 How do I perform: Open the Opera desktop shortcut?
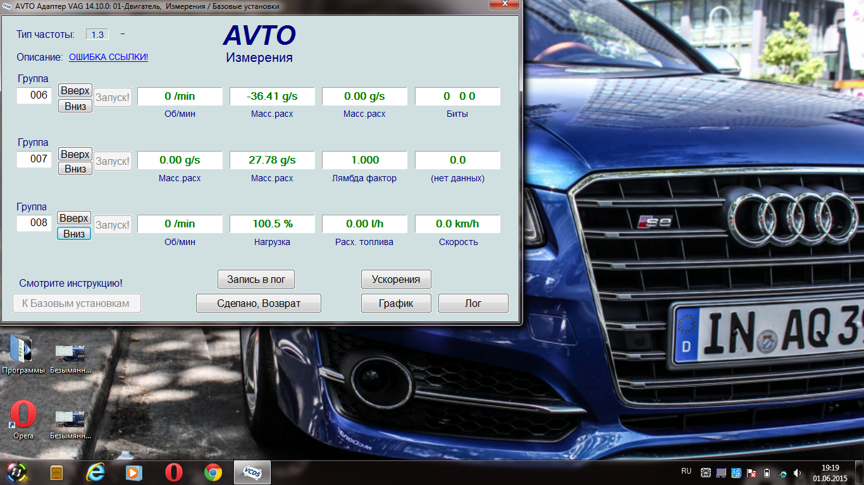point(23,416)
